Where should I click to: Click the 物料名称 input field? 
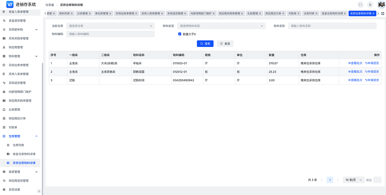[332, 26]
